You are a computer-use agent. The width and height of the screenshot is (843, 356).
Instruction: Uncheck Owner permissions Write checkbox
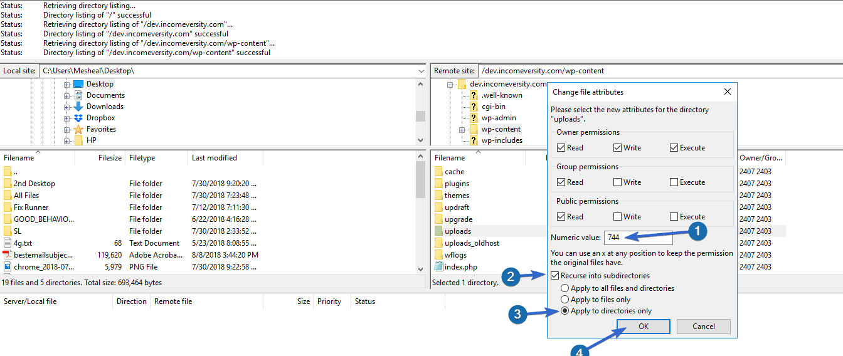point(618,148)
